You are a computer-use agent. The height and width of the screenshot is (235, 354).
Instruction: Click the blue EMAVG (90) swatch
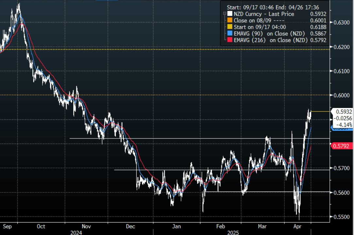click(230, 33)
